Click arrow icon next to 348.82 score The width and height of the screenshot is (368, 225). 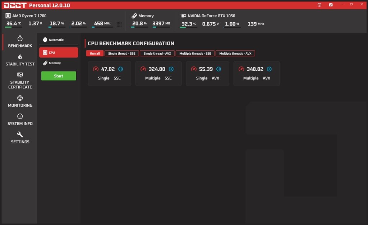[x=269, y=69]
